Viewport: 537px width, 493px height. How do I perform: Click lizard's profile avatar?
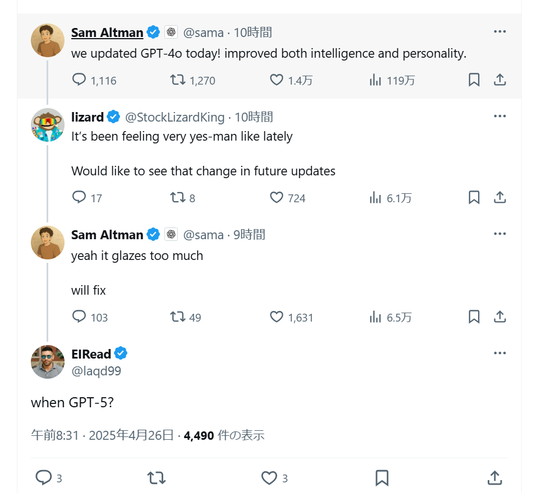[x=48, y=125]
